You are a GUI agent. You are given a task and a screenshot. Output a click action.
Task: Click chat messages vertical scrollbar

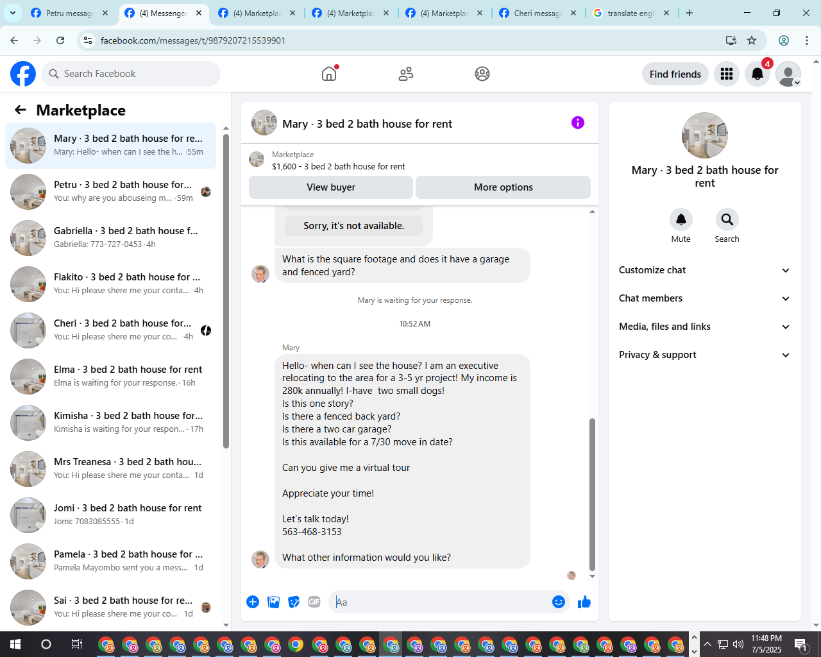click(x=592, y=494)
